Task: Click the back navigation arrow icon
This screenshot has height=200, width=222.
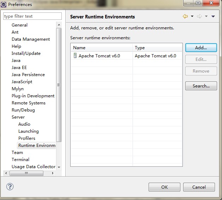Action: point(185,16)
